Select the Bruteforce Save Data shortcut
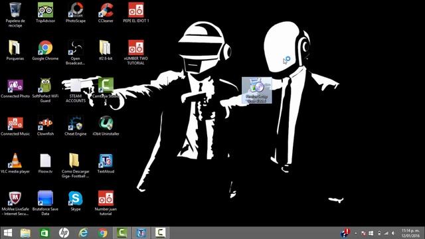The width and height of the screenshot is (425, 239). tap(45, 203)
